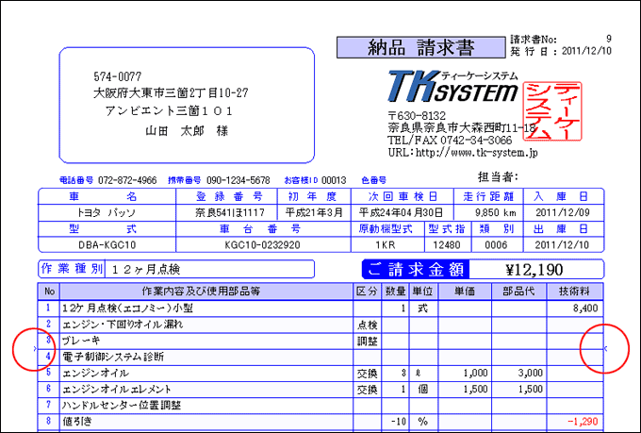Click the TK SYSTEM company logo
Screen dimensions: 641x433
click(452, 87)
